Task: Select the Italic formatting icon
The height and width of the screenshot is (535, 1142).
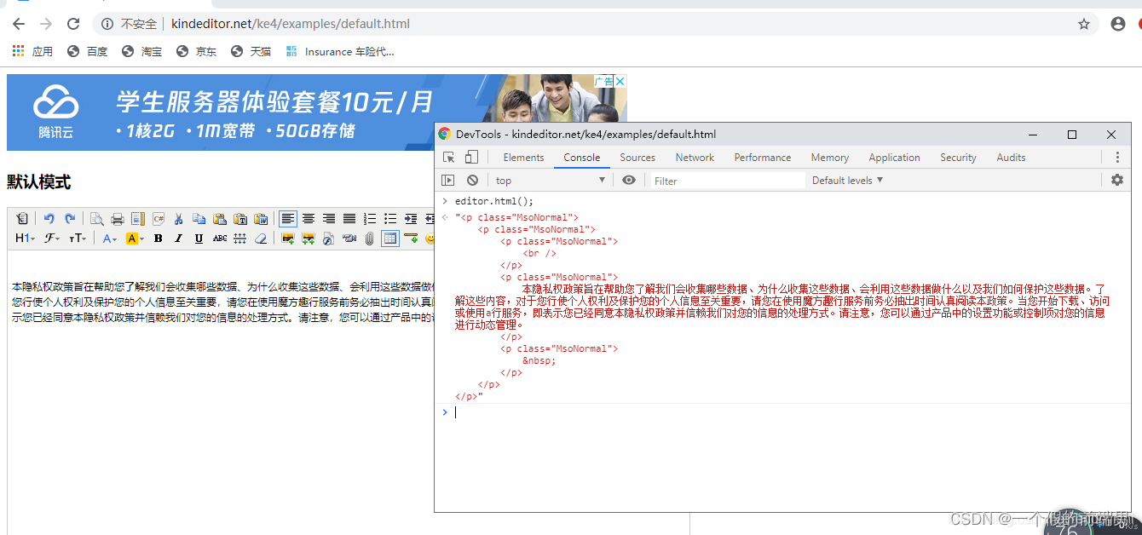Action: [x=178, y=239]
